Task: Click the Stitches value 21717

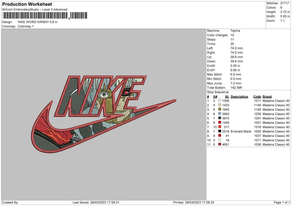Action: [x=285, y=3]
